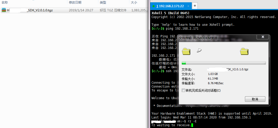Viewport: 278px width, 128px height.
Task: Click the Xshell 5 (Build 0645) header line
Action: pos(170,13)
